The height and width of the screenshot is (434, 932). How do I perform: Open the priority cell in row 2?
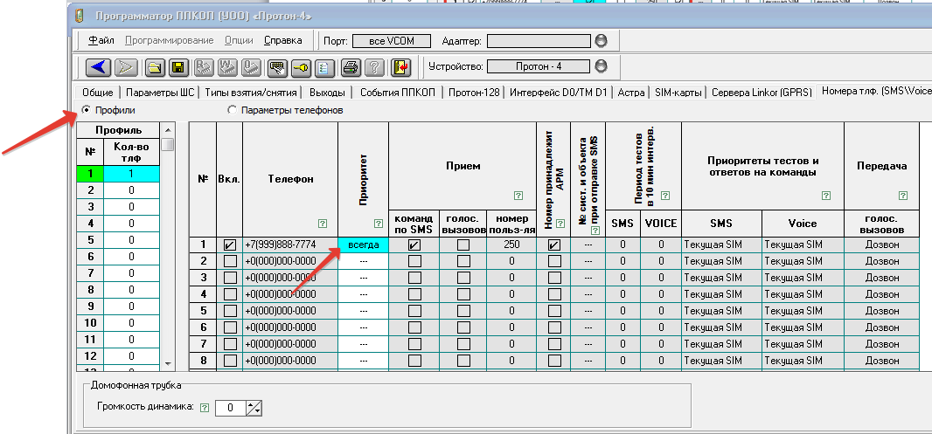tap(363, 261)
